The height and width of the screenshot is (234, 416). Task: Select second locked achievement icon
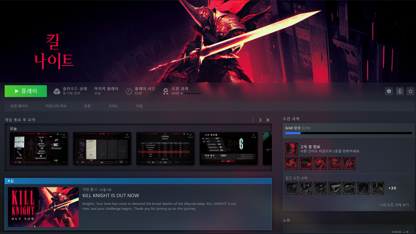coord(306,188)
